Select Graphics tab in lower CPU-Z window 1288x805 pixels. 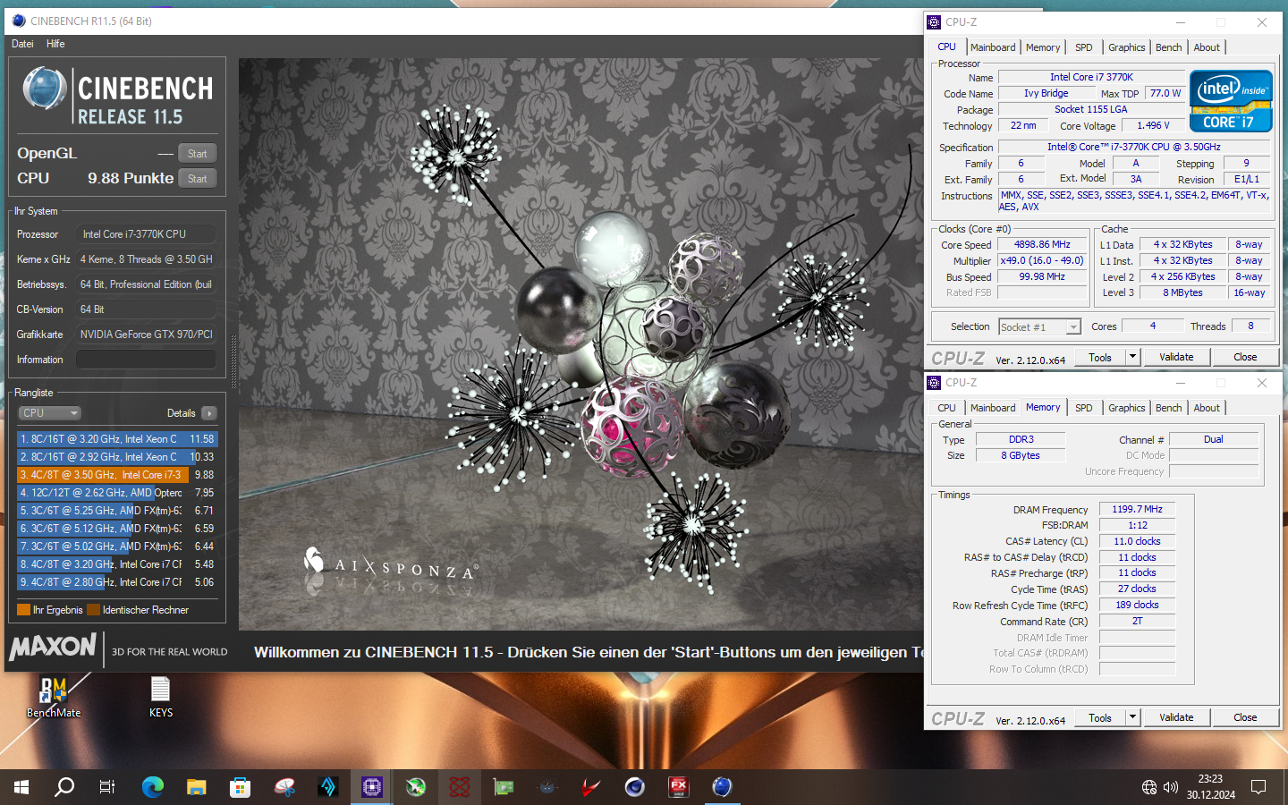[1127, 408]
